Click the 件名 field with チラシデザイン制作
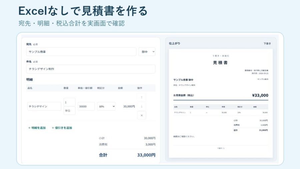Screen dimensions: 300x169 coord(91,69)
